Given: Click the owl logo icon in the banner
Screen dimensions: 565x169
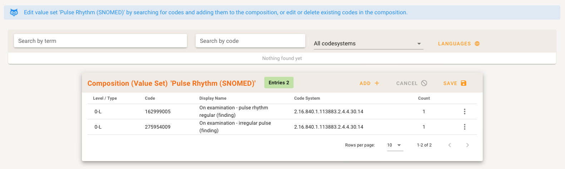Looking at the screenshot, I should 14,13.
